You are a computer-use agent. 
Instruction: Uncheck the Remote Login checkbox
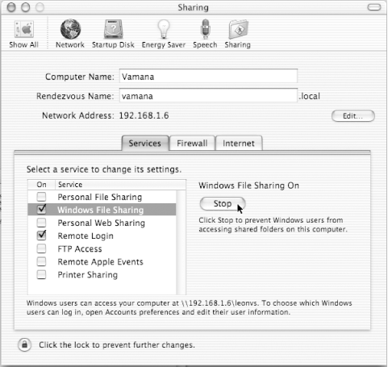click(x=41, y=236)
